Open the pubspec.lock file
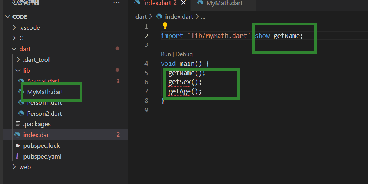 [41, 146]
